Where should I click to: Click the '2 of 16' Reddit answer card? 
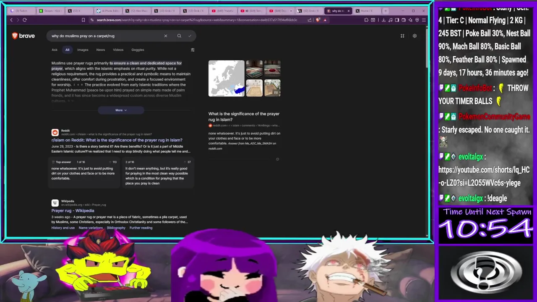click(158, 173)
